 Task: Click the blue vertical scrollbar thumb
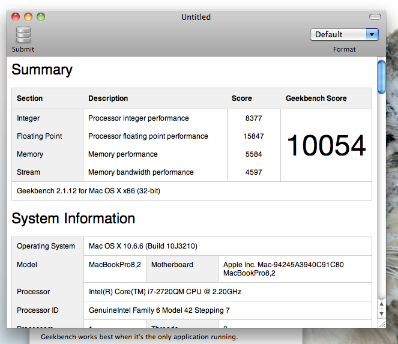point(381,77)
